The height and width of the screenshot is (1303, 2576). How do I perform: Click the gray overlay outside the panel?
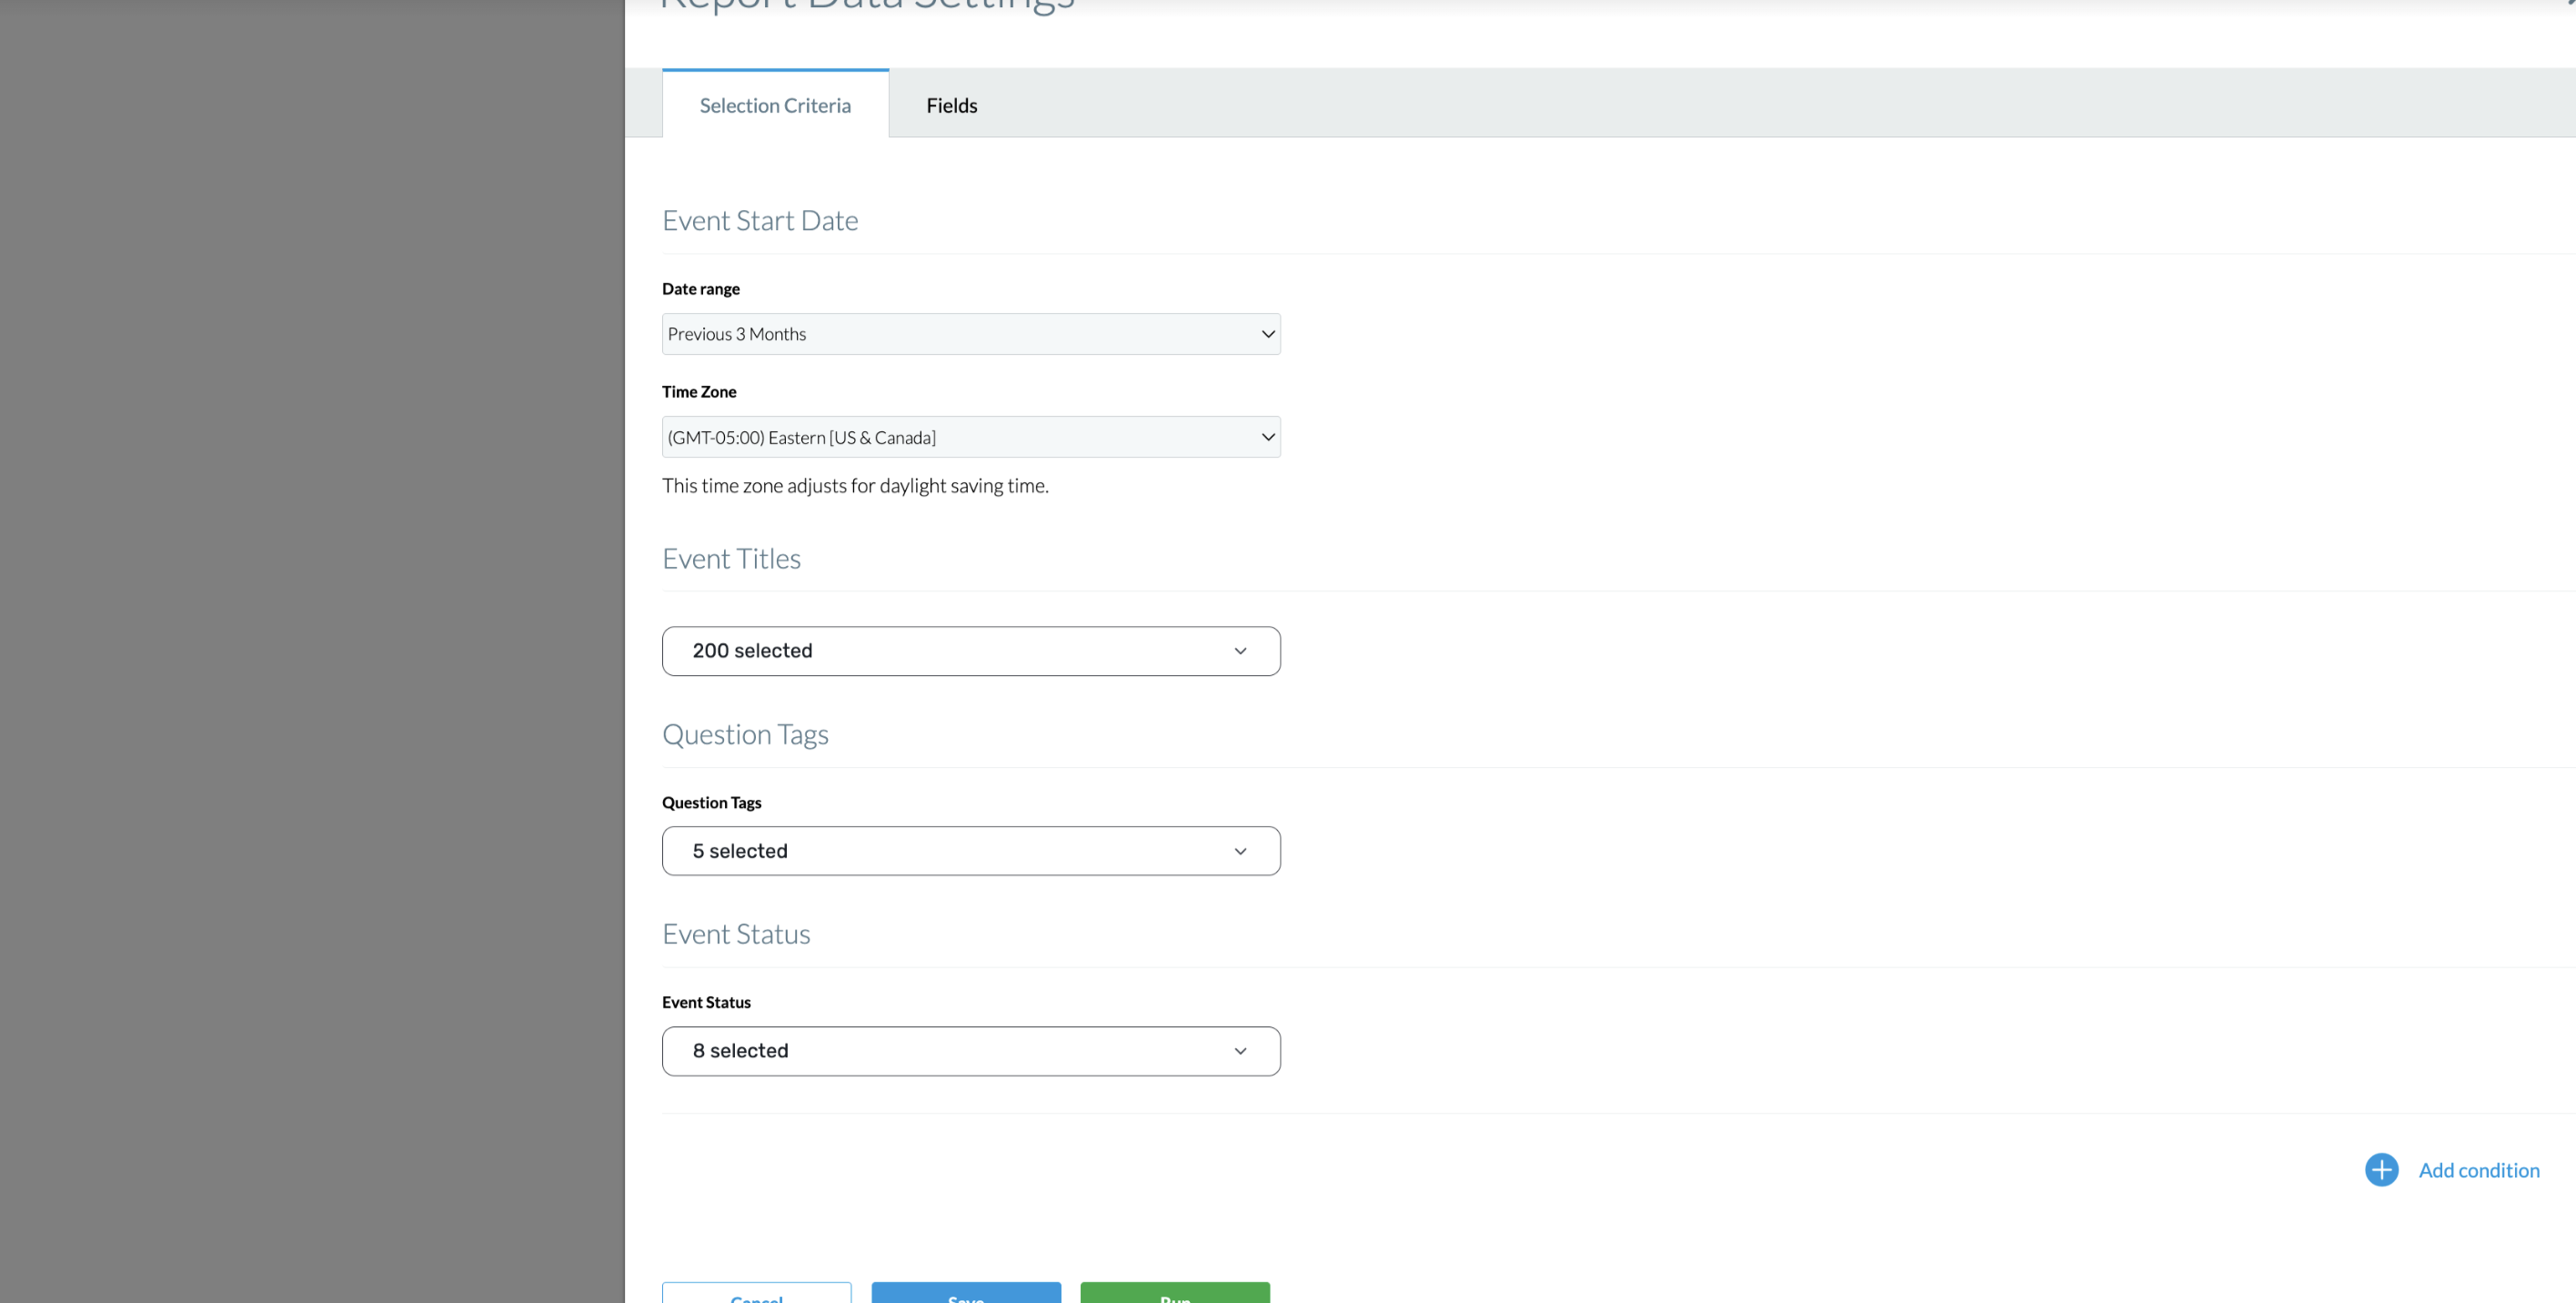tap(310, 650)
